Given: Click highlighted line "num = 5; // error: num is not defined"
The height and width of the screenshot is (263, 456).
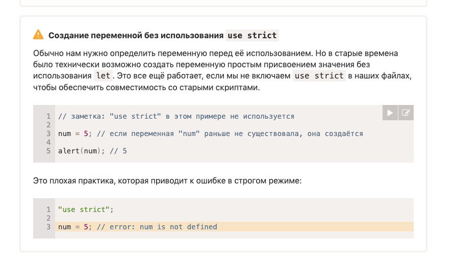Looking at the screenshot, I should click(x=234, y=227).
